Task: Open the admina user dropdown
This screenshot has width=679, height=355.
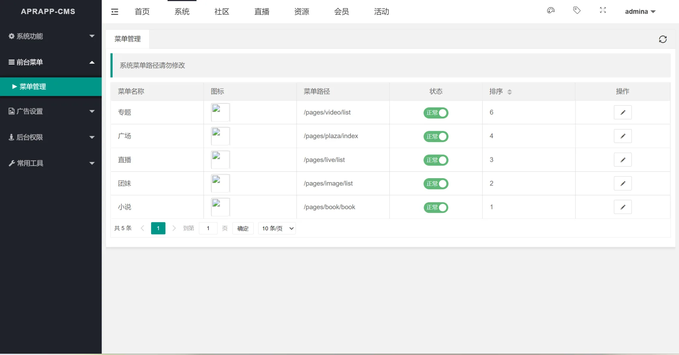Action: click(x=640, y=12)
